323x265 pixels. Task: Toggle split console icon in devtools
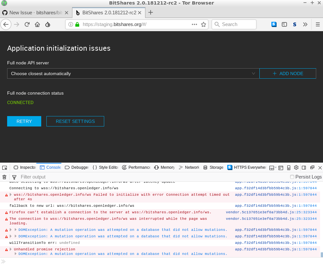[x=281, y=168]
